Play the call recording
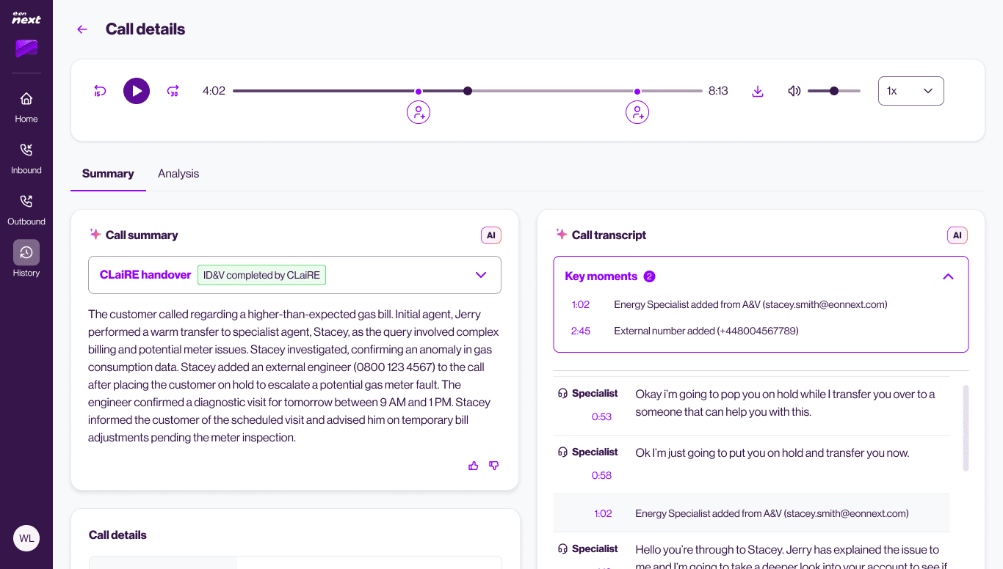Viewport: 1003px width, 569px height. click(137, 91)
